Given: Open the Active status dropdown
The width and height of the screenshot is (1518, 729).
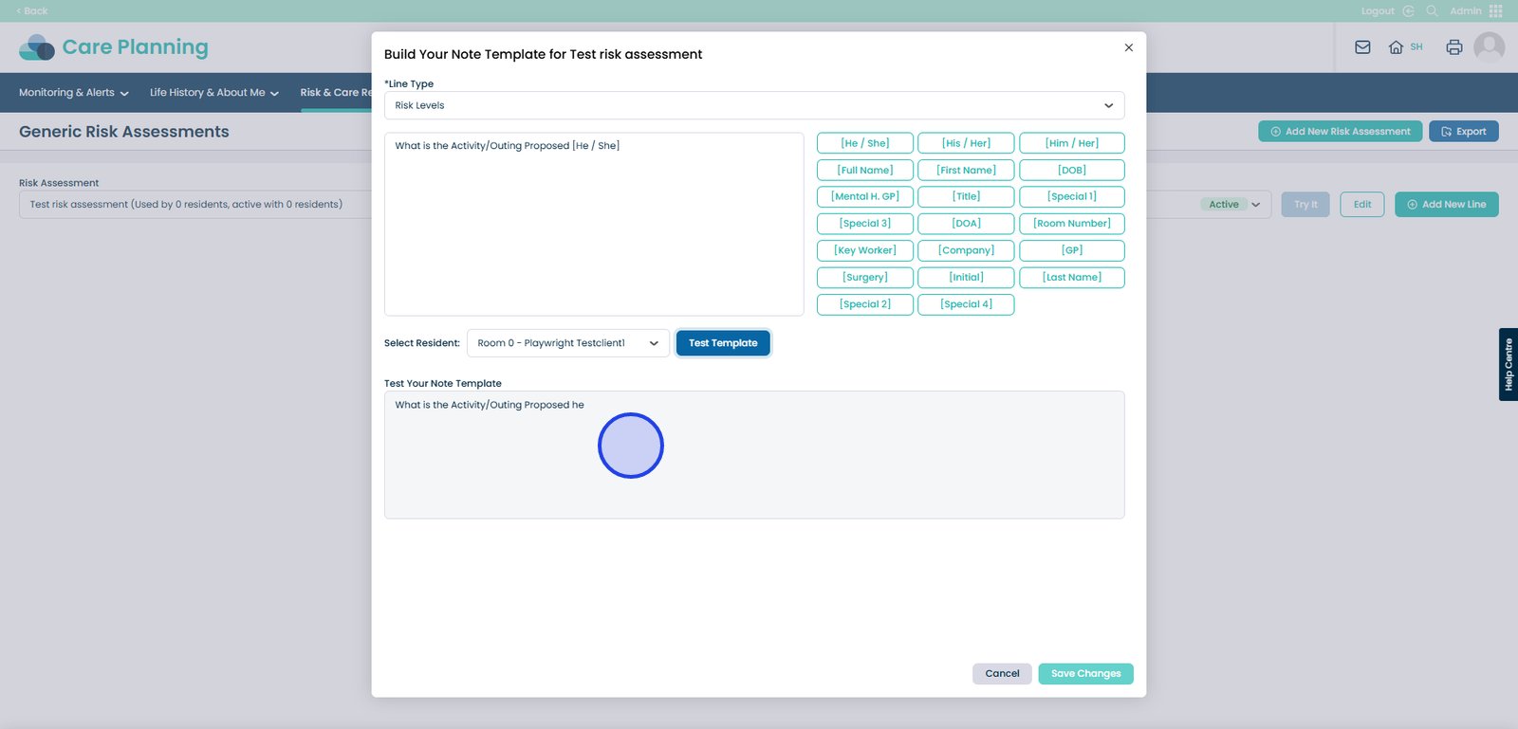Looking at the screenshot, I should tap(1233, 205).
